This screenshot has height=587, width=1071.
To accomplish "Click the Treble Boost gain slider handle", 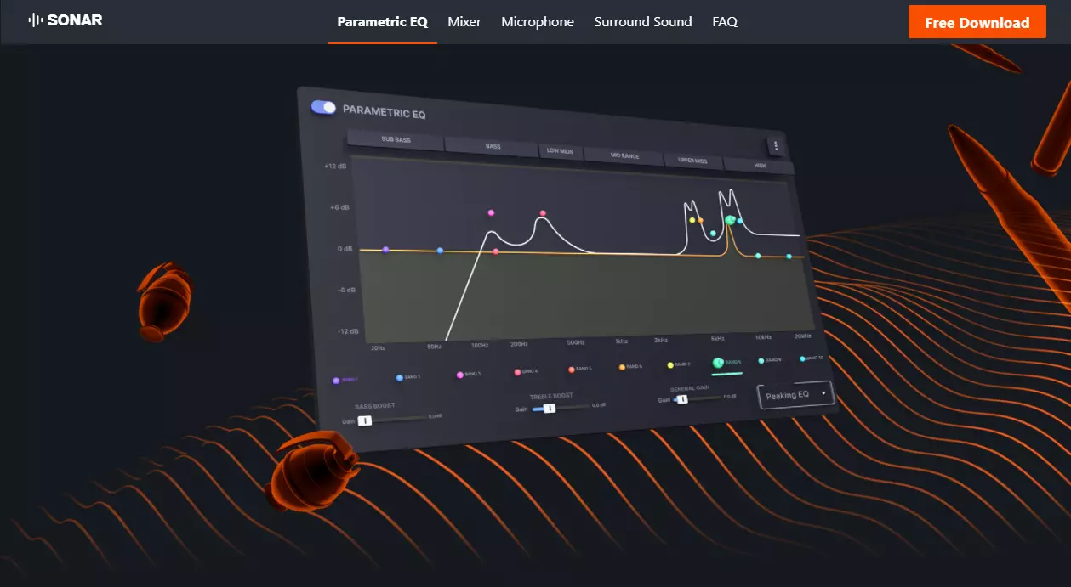I will (x=550, y=409).
